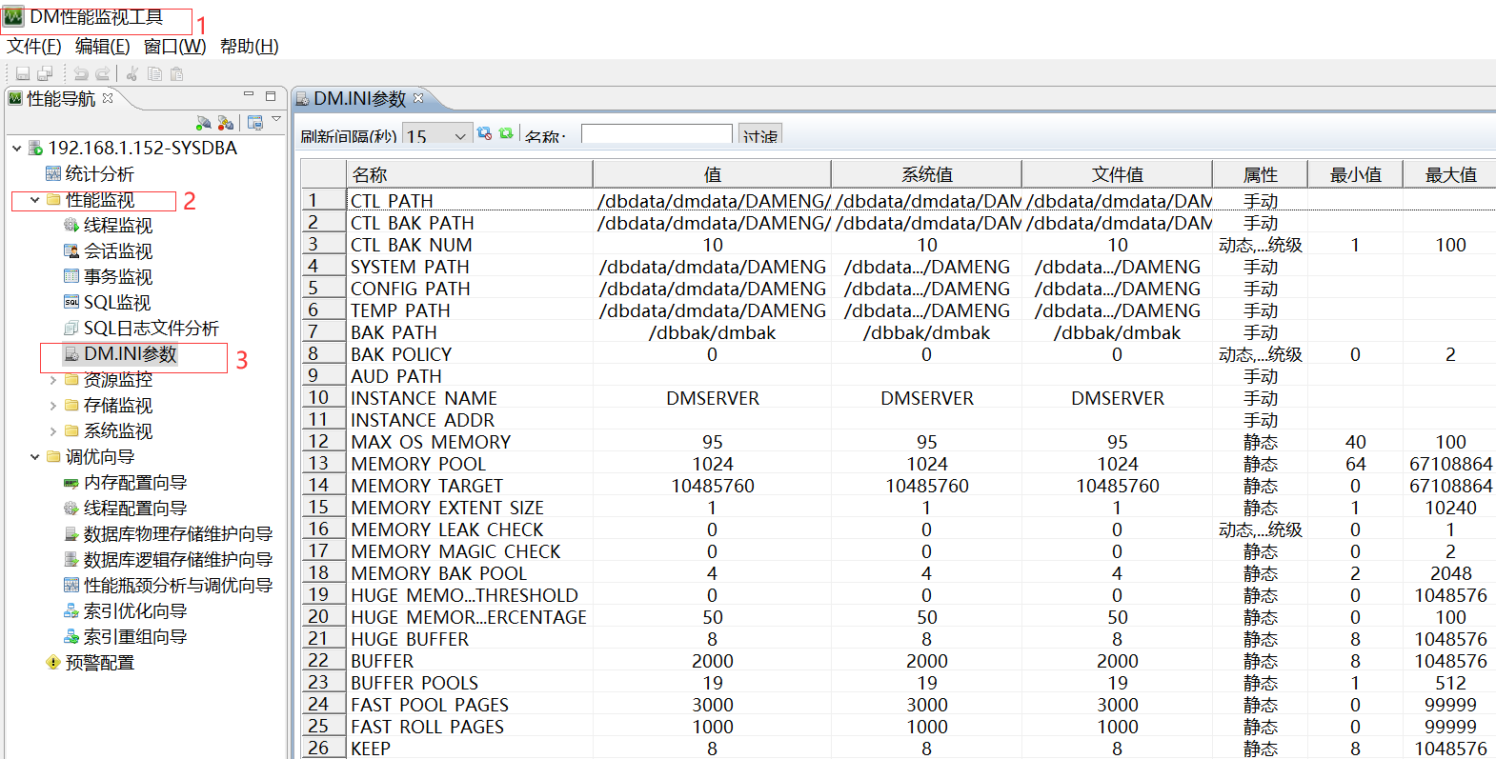Click the monitor window icon in navigator toolbar

pos(255,123)
